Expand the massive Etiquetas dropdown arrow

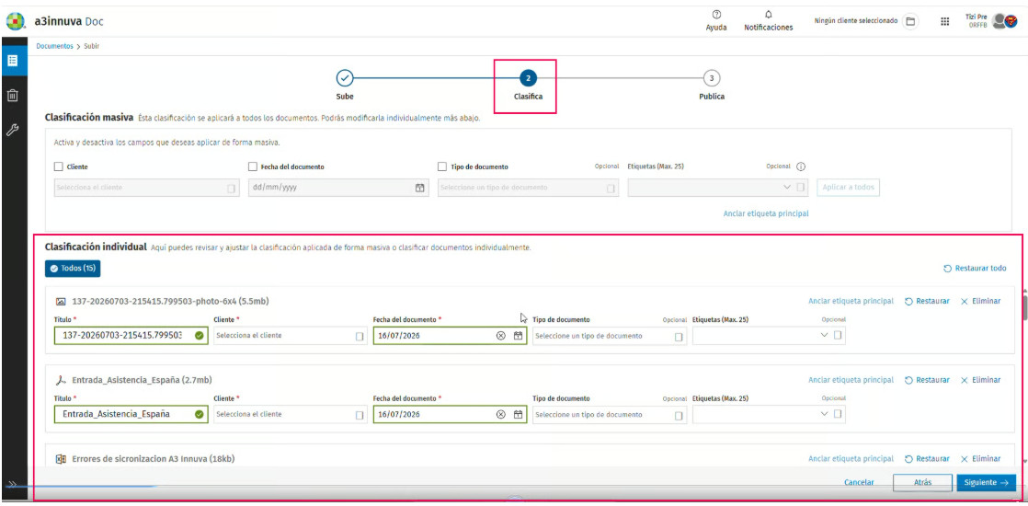tap(787, 188)
